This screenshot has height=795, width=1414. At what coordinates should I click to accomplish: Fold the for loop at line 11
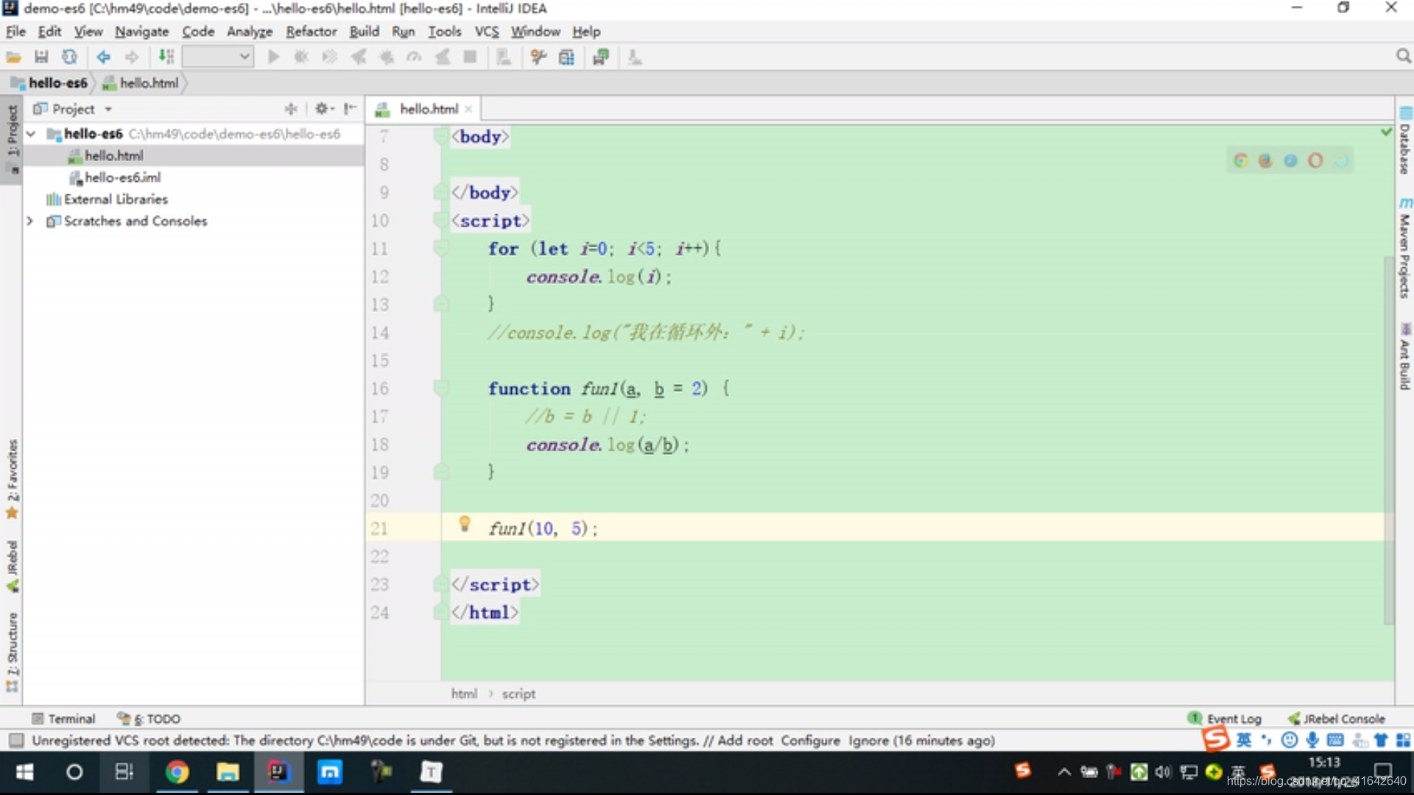pyautogui.click(x=441, y=248)
